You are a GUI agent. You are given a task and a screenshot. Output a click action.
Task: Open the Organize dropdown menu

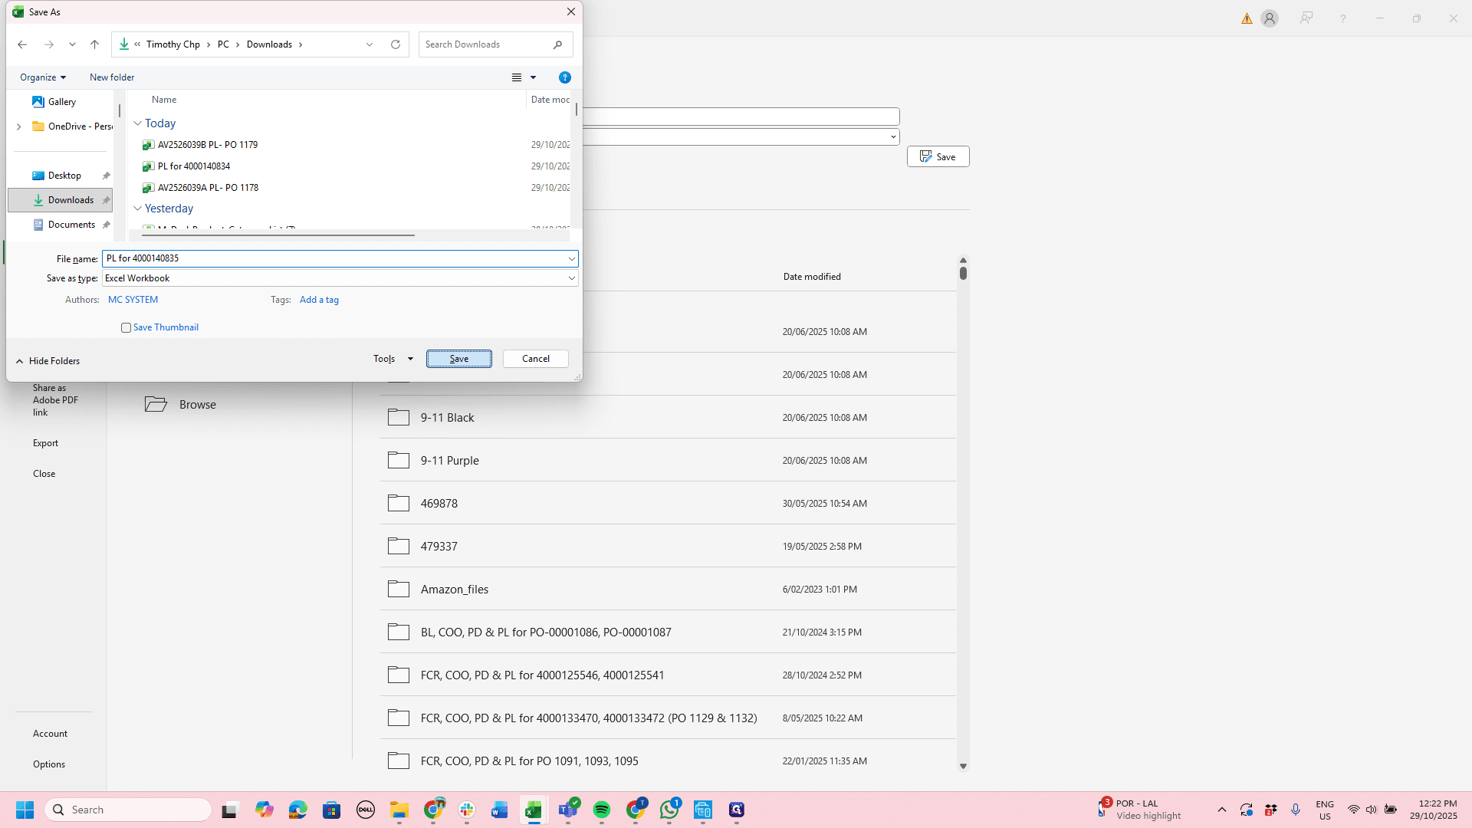(43, 77)
